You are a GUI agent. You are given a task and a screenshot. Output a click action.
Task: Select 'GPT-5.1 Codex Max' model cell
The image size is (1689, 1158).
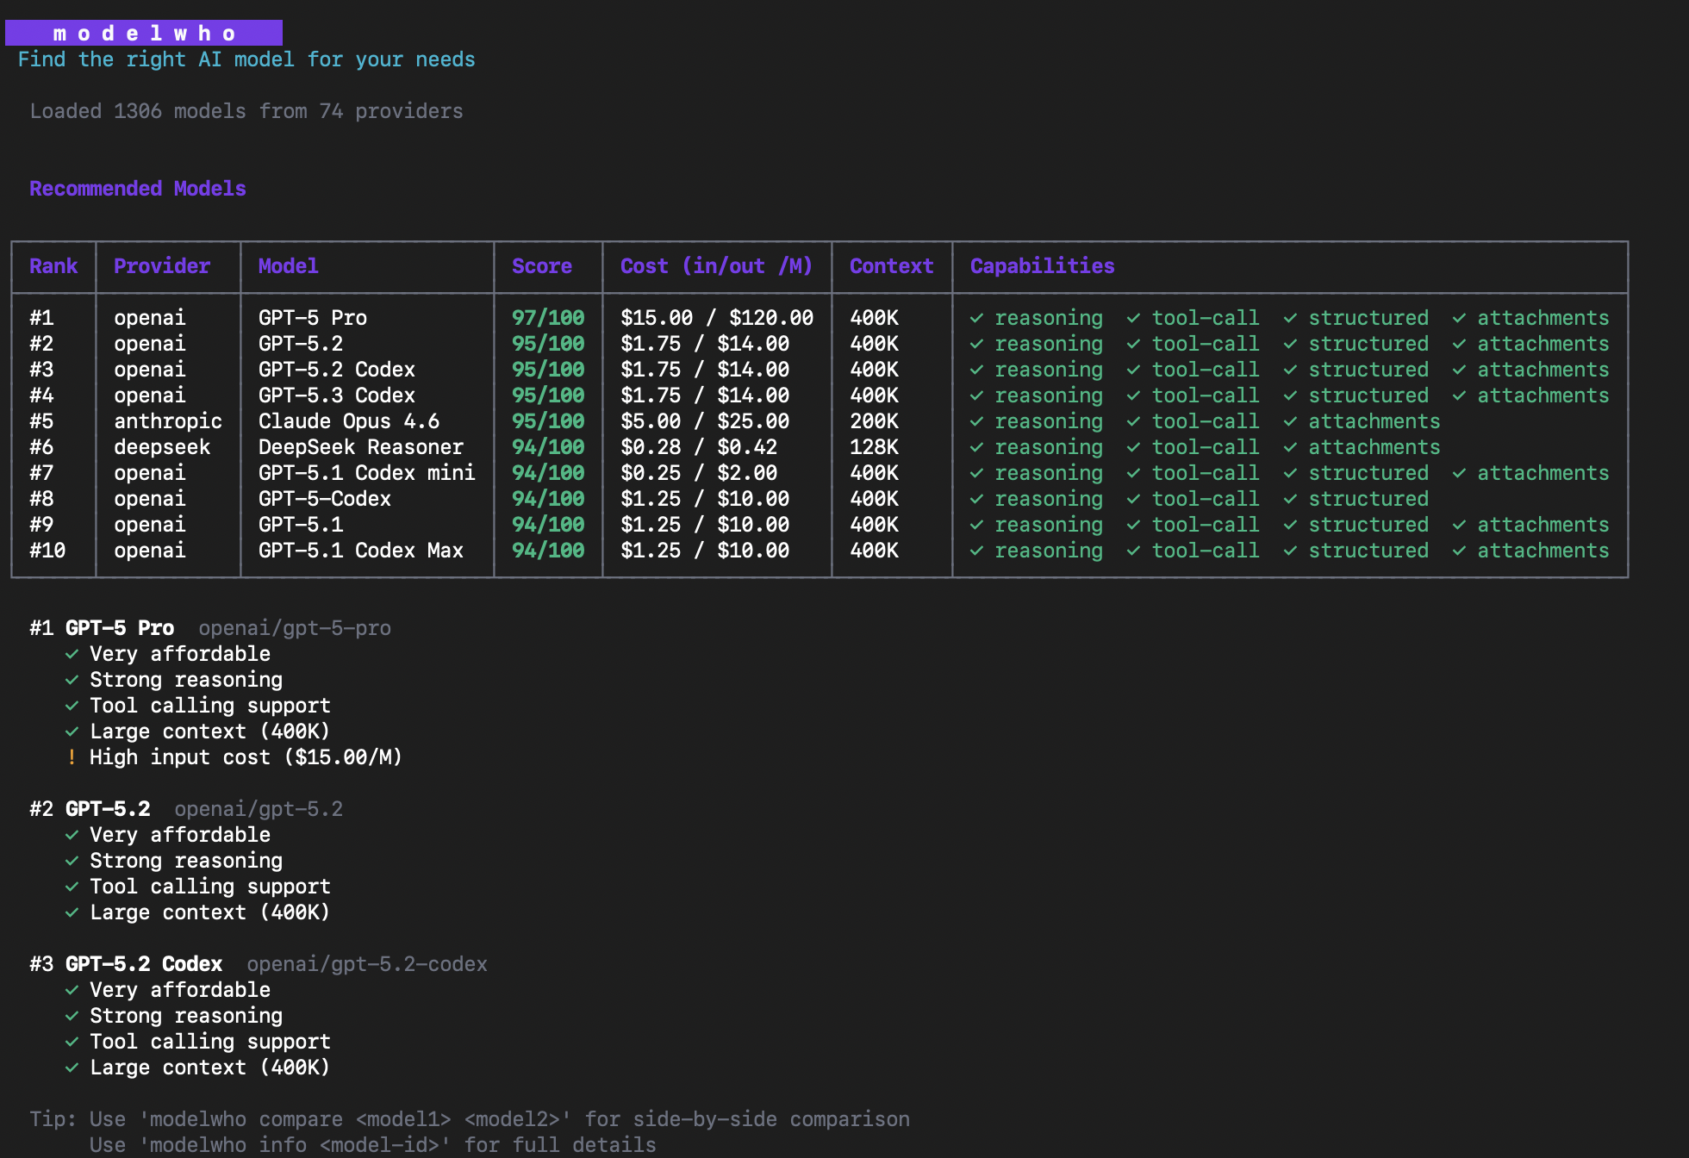[361, 551]
